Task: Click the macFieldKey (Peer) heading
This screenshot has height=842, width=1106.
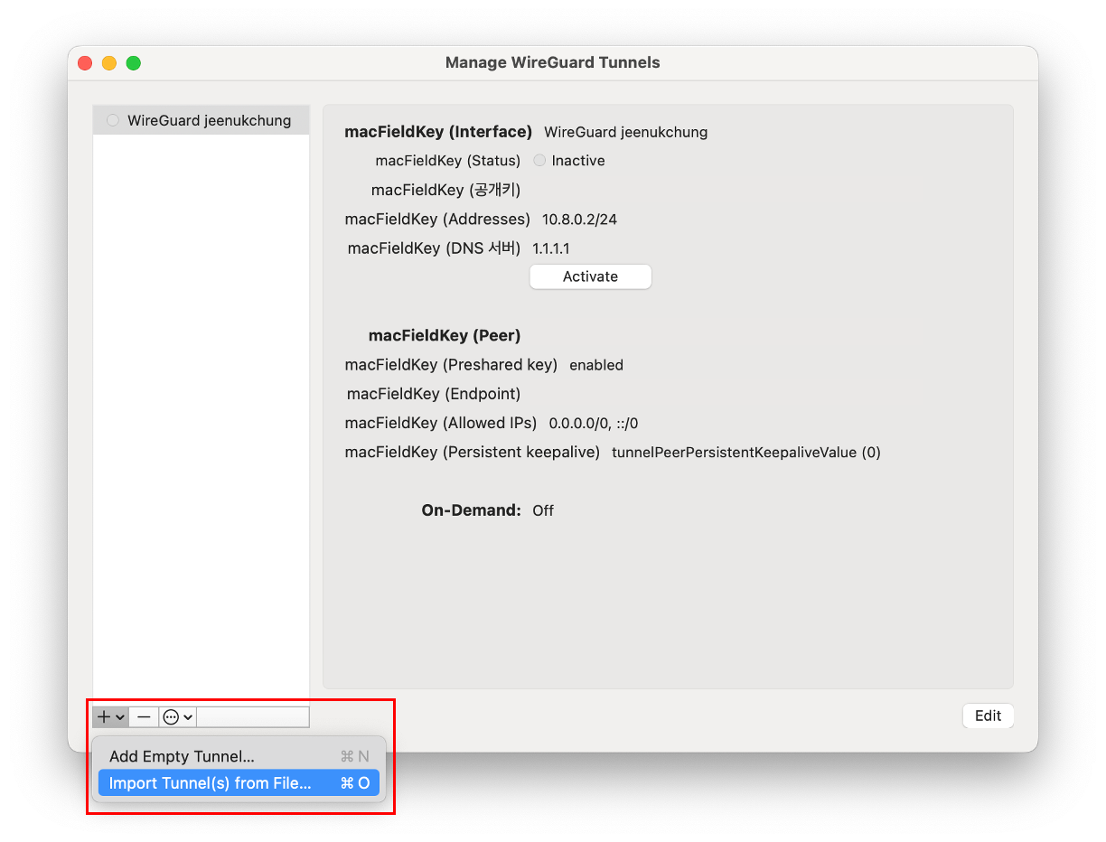Action: pyautogui.click(x=445, y=335)
